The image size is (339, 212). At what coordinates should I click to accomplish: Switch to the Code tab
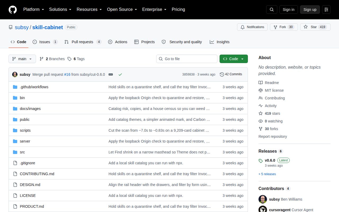pyautogui.click(x=19, y=42)
